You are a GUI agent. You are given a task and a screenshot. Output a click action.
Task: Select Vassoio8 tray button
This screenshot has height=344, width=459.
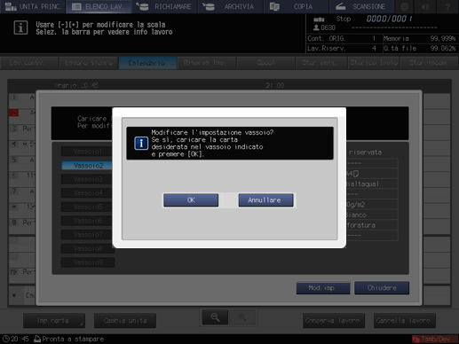pyautogui.click(x=88, y=248)
